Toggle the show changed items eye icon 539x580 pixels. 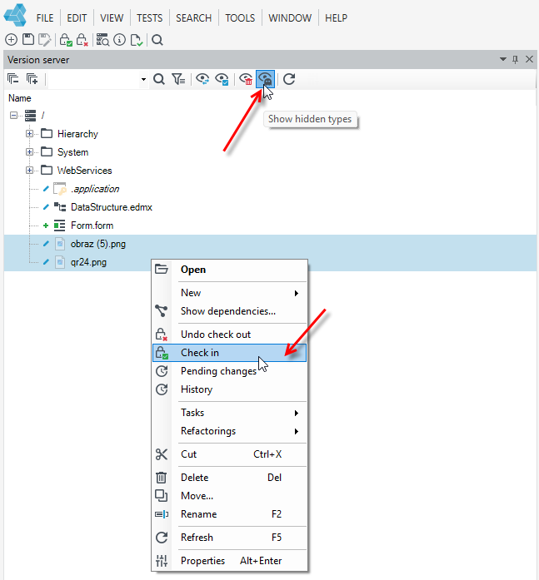coord(202,79)
